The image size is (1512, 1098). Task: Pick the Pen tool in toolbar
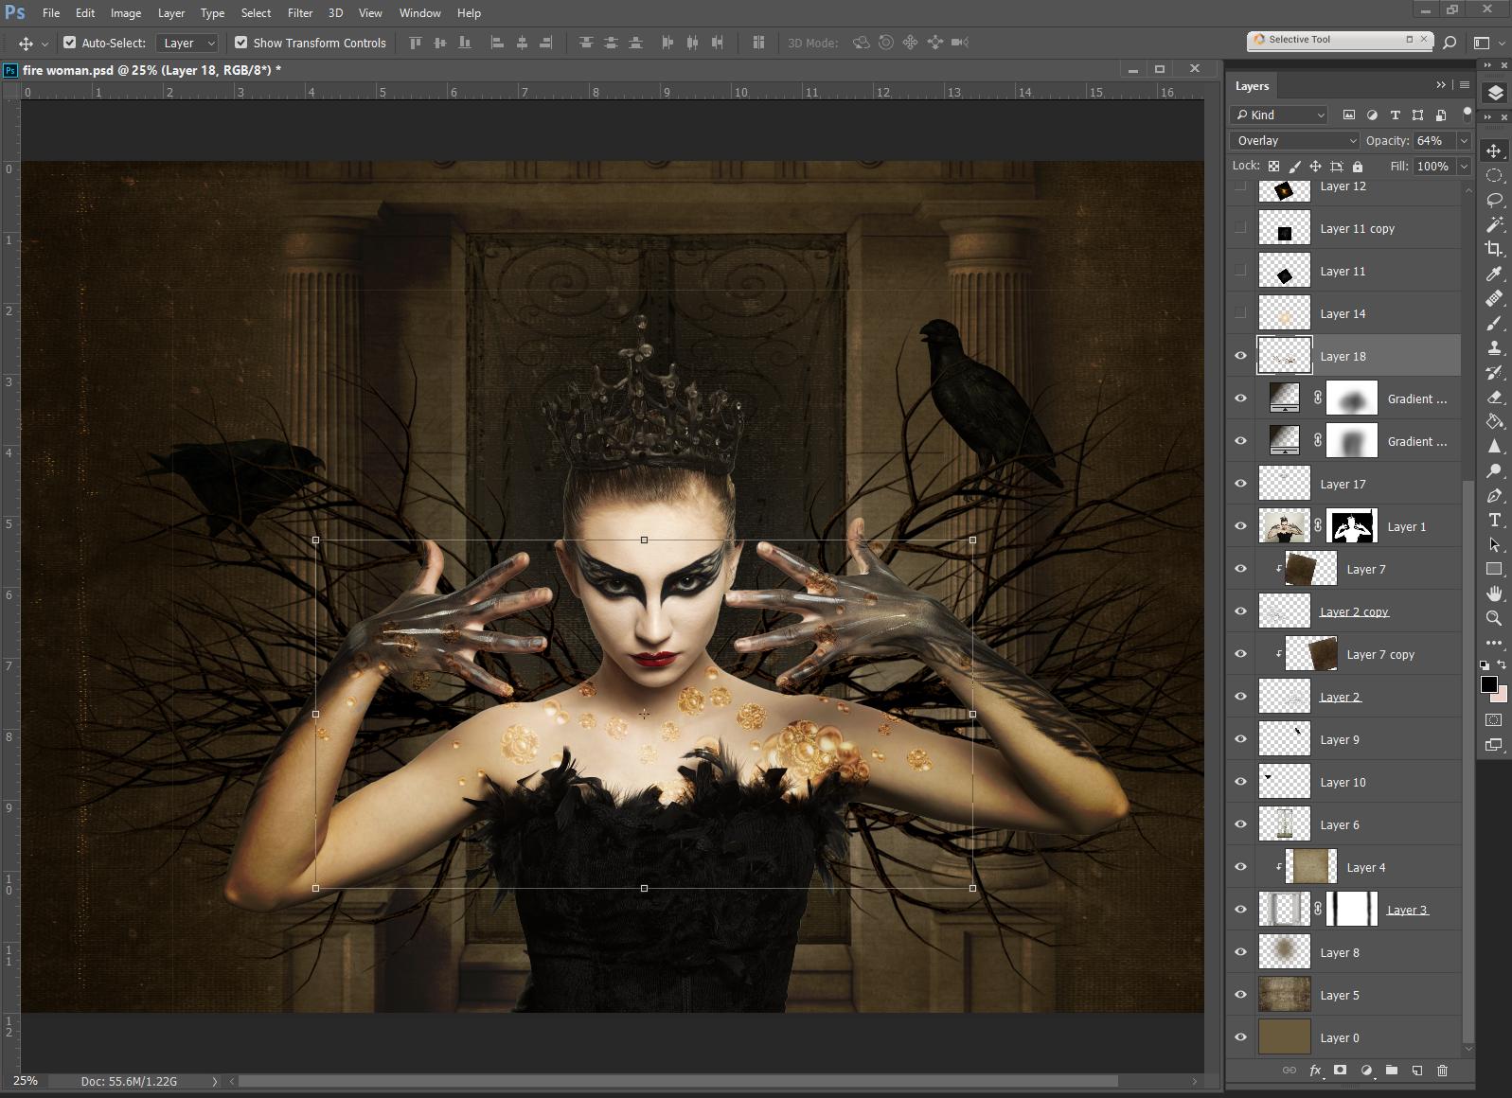(x=1494, y=495)
